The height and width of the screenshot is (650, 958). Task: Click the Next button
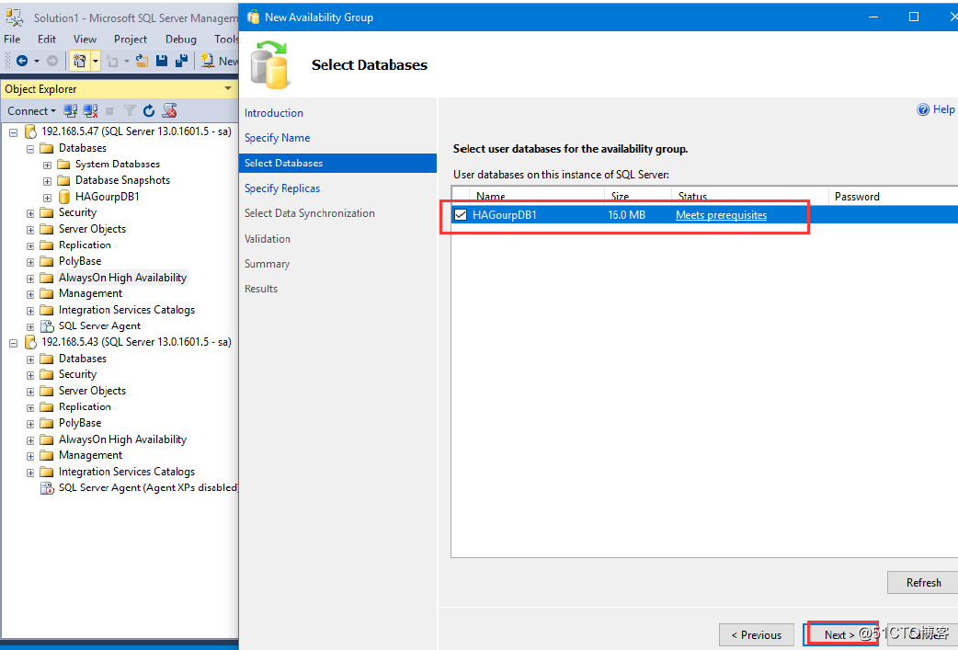[x=839, y=634]
